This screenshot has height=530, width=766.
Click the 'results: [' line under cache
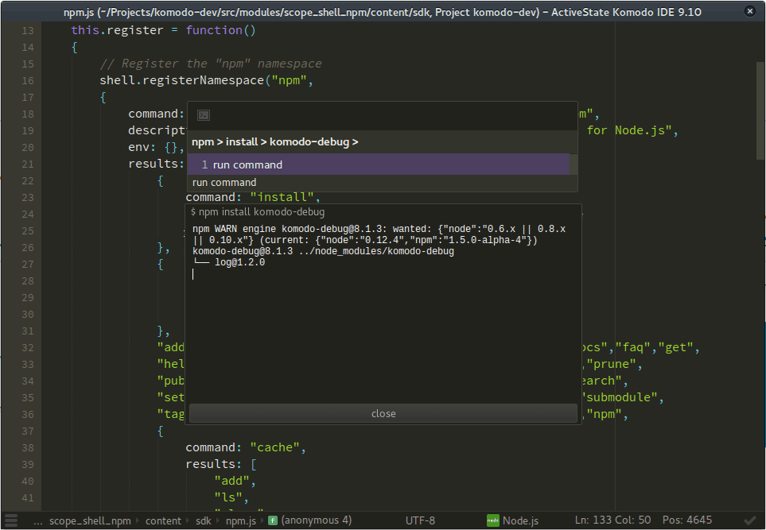(221, 464)
